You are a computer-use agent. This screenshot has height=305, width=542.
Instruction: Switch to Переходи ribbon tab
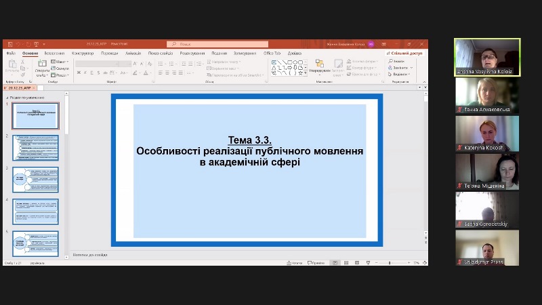pos(110,54)
